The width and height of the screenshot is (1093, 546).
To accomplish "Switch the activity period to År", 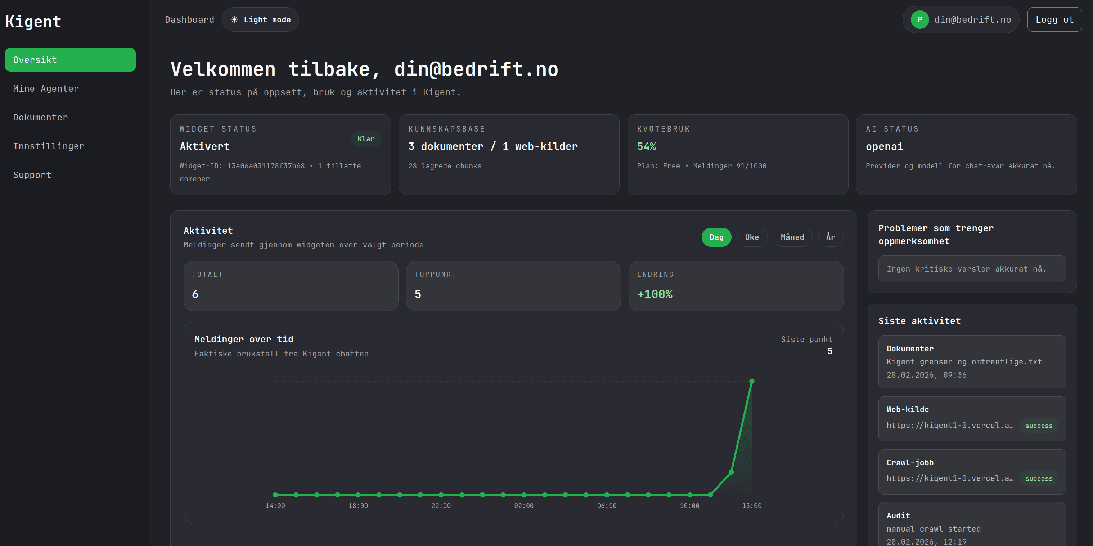I will (x=830, y=237).
